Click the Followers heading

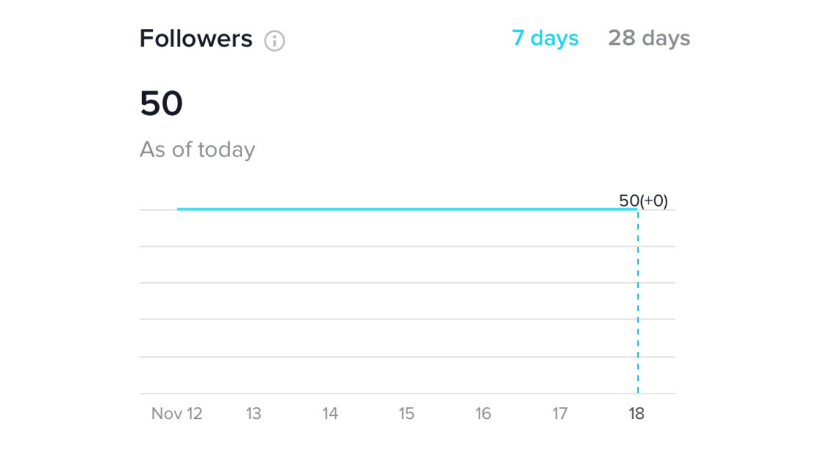[196, 39]
